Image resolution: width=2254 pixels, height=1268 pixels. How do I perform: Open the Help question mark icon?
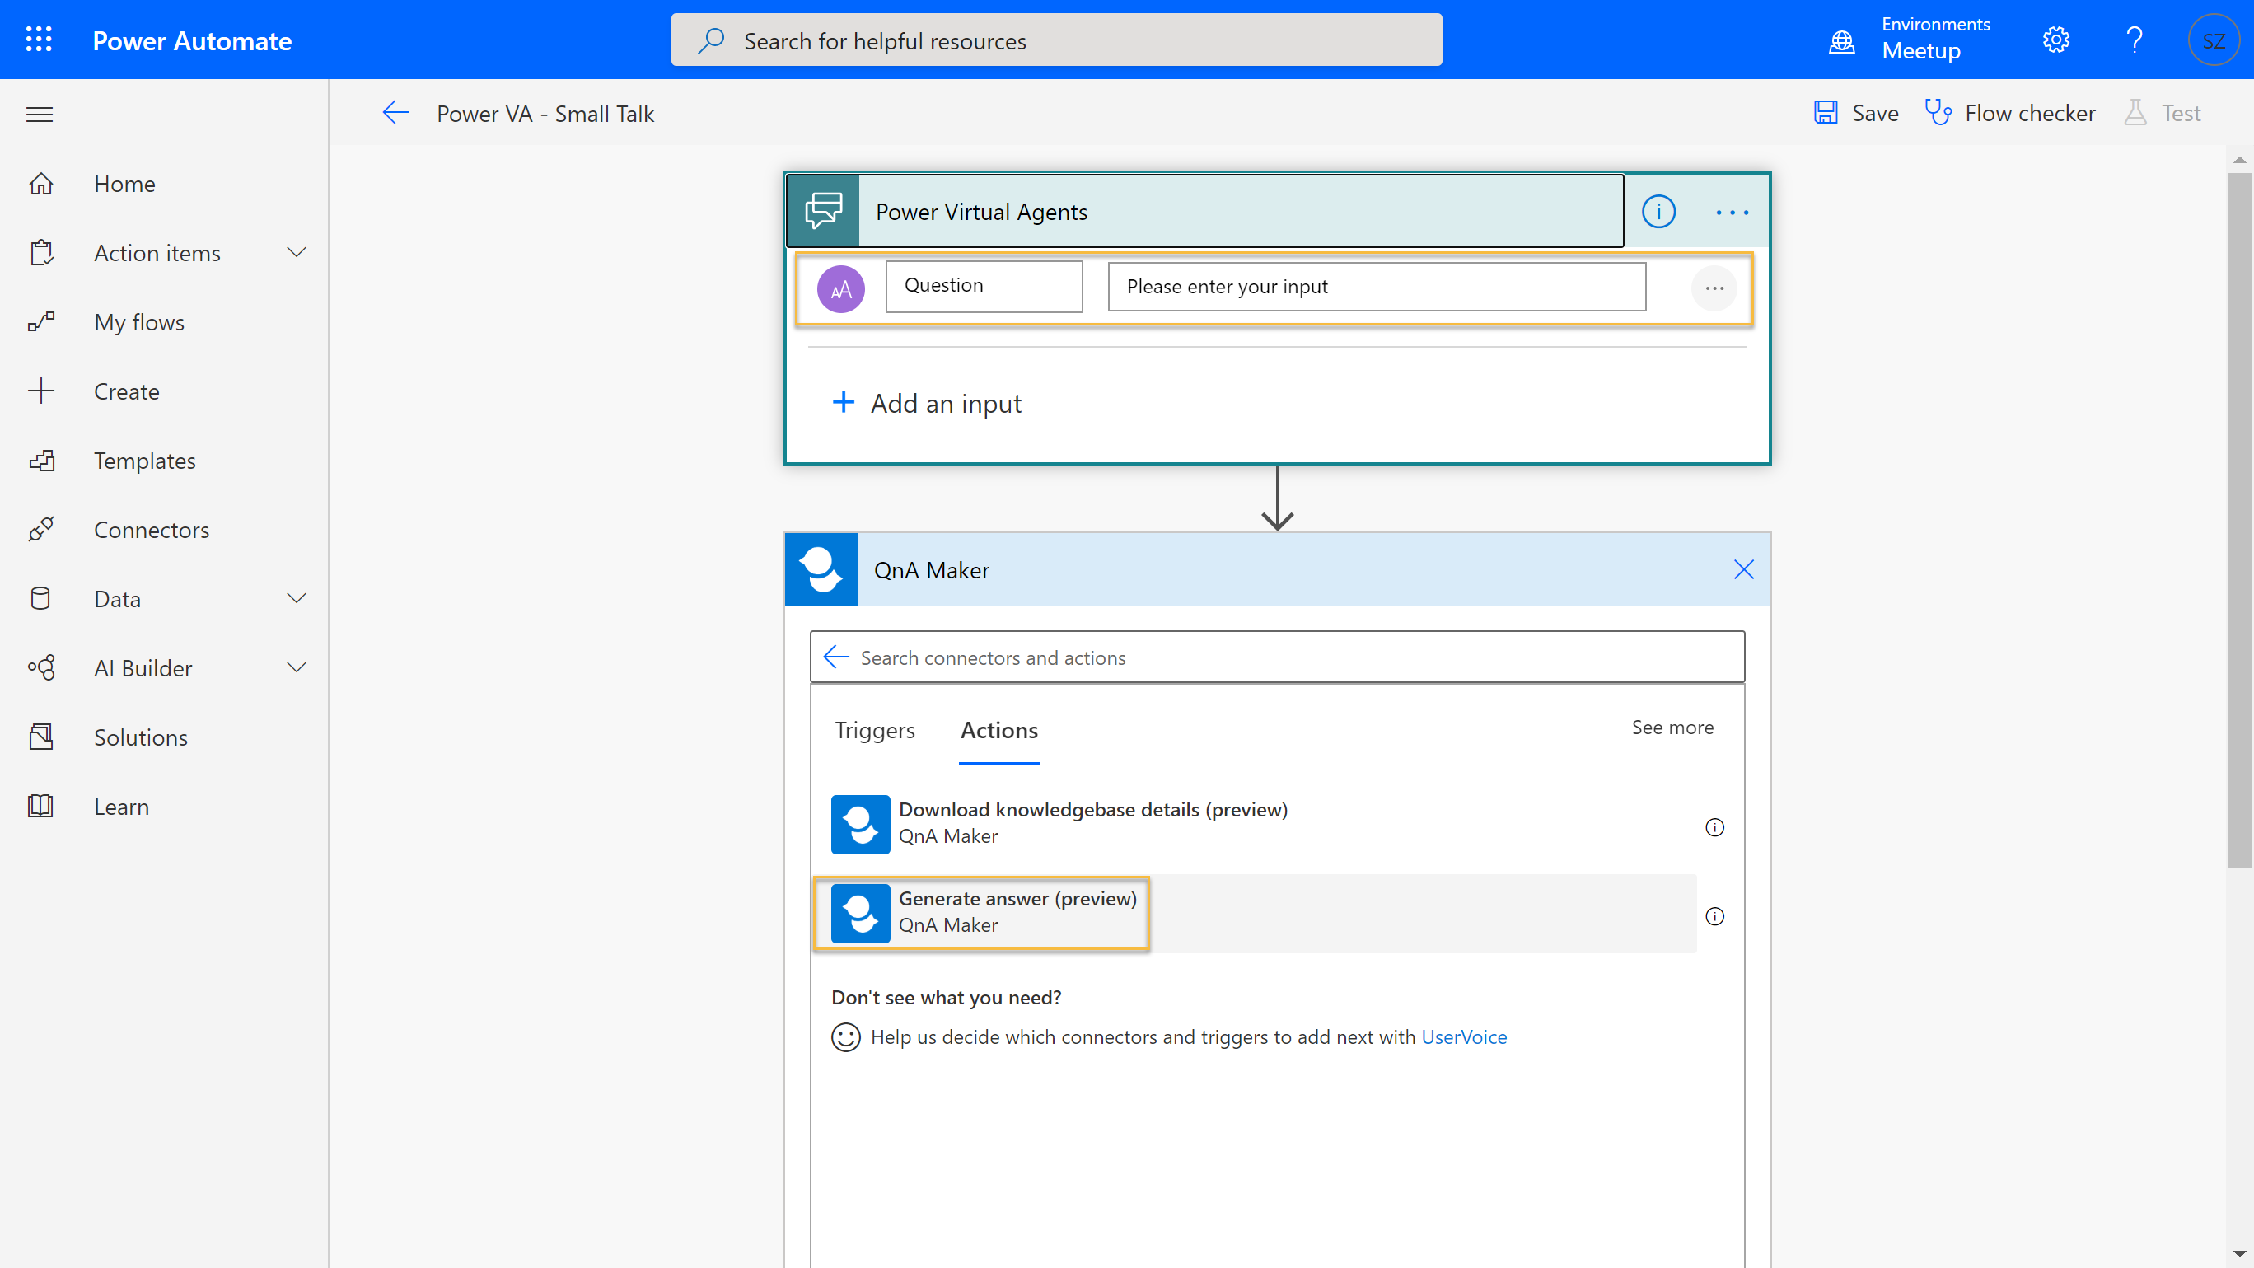point(2134,40)
